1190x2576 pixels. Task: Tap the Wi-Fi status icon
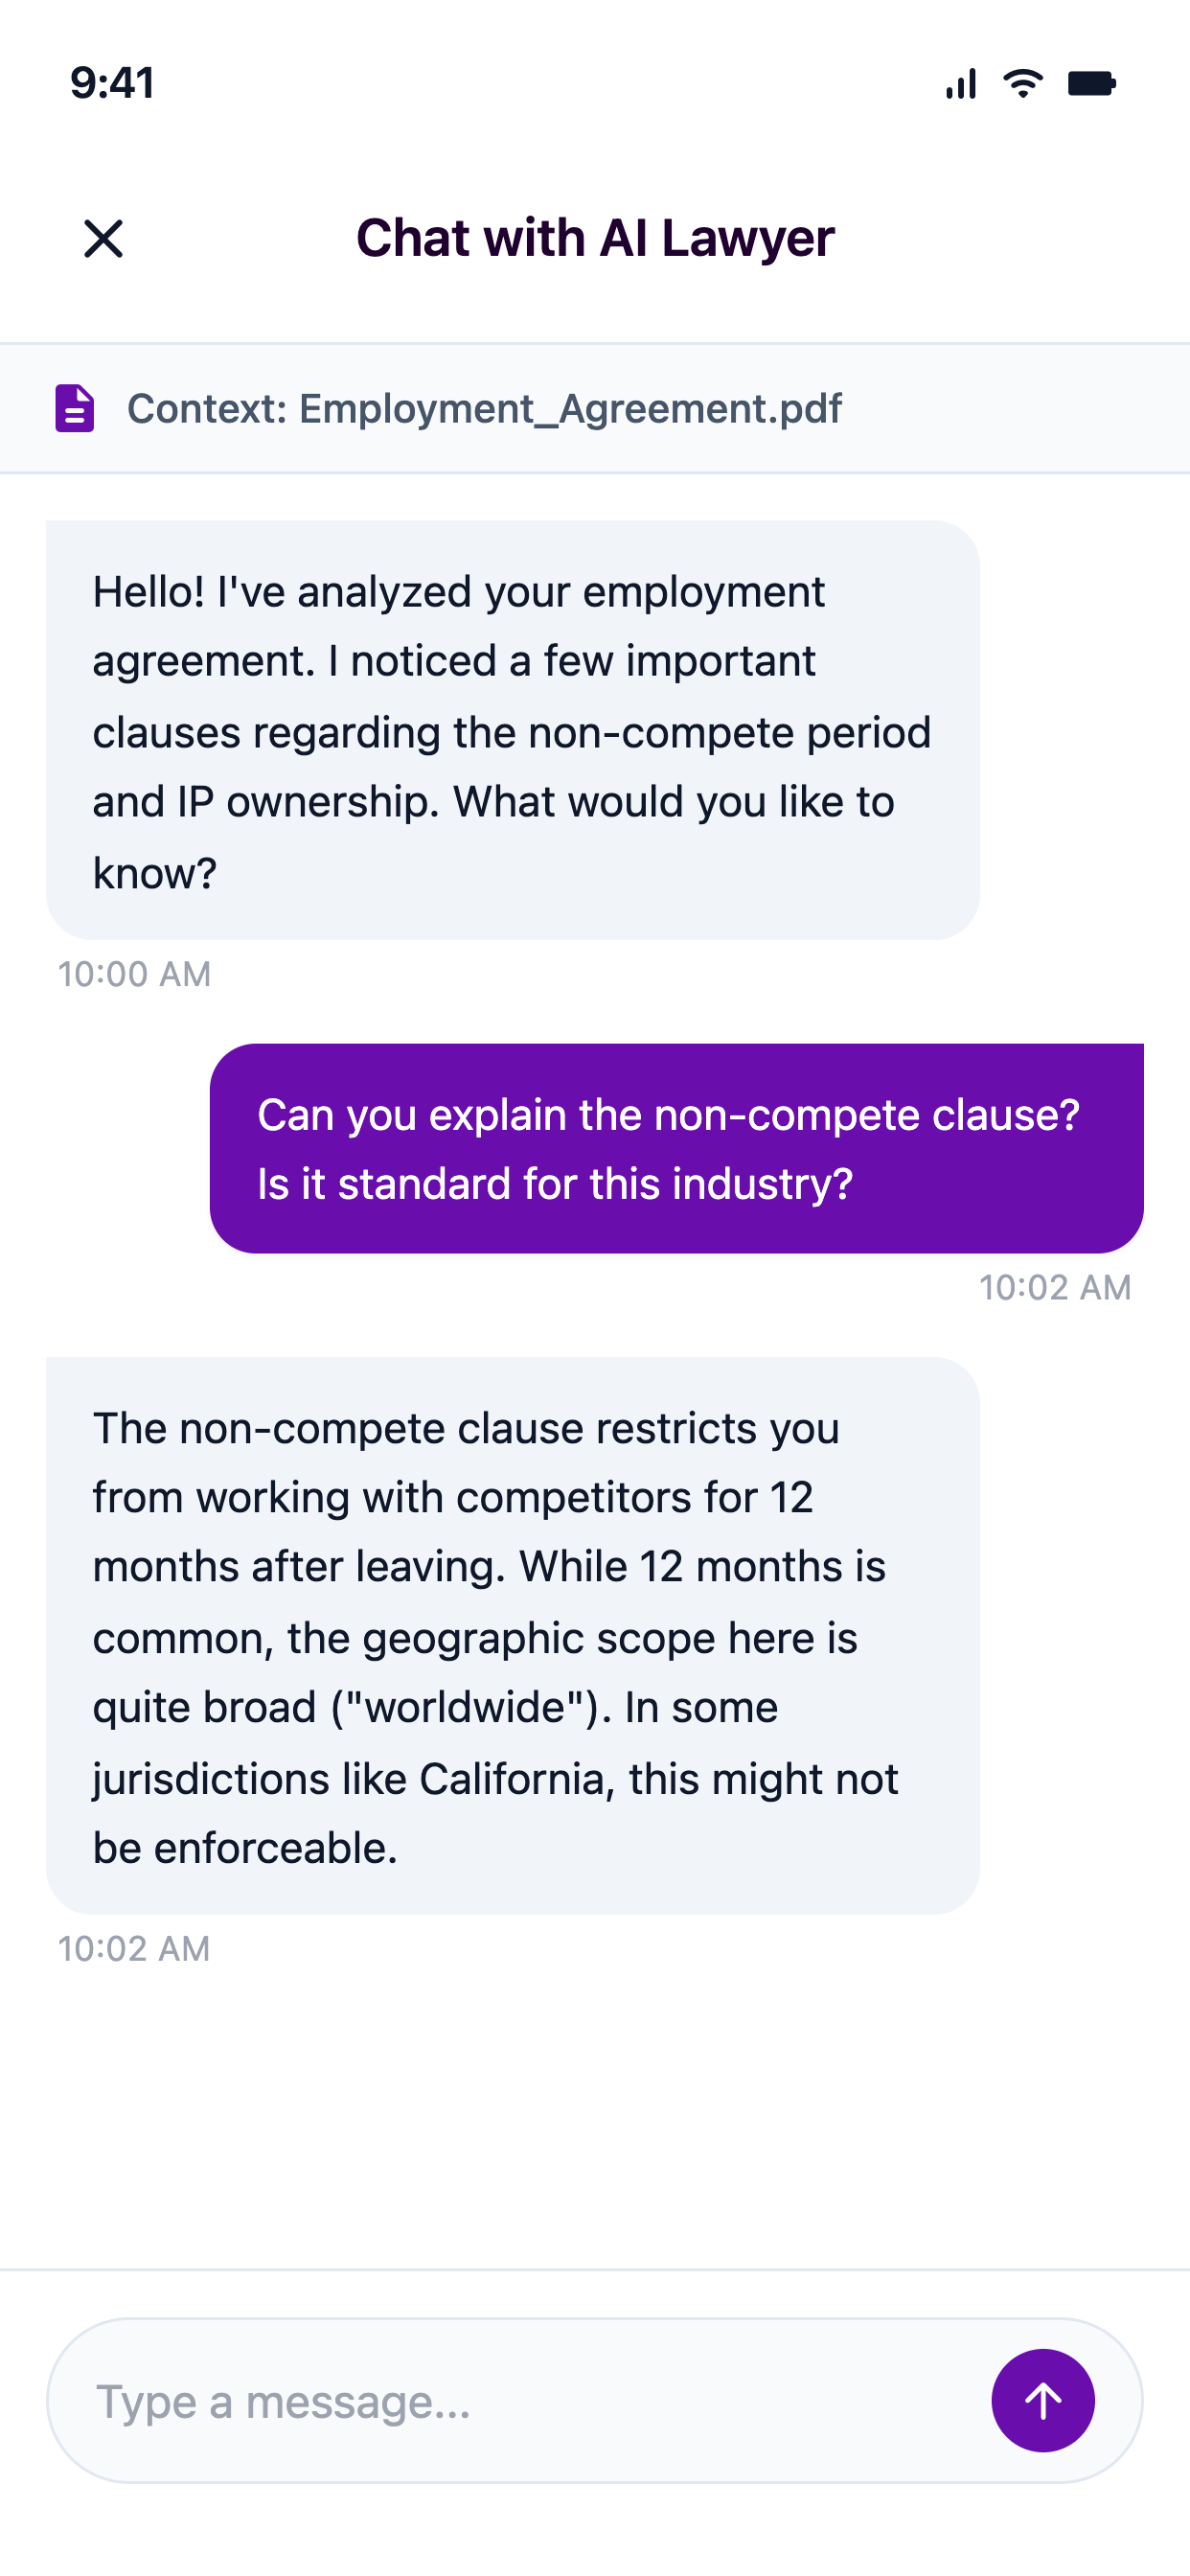(x=1022, y=84)
